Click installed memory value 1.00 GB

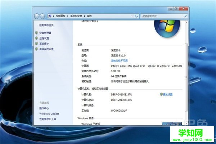(116, 71)
